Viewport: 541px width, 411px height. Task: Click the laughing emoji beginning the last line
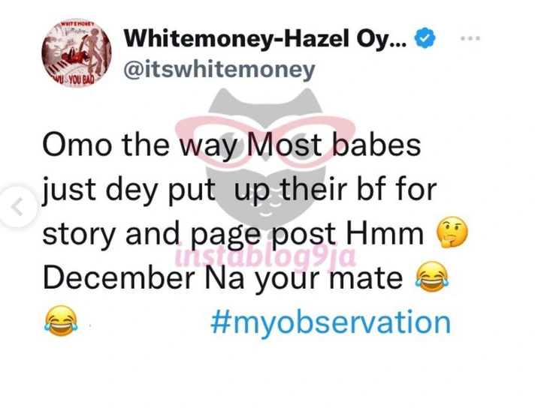click(60, 321)
